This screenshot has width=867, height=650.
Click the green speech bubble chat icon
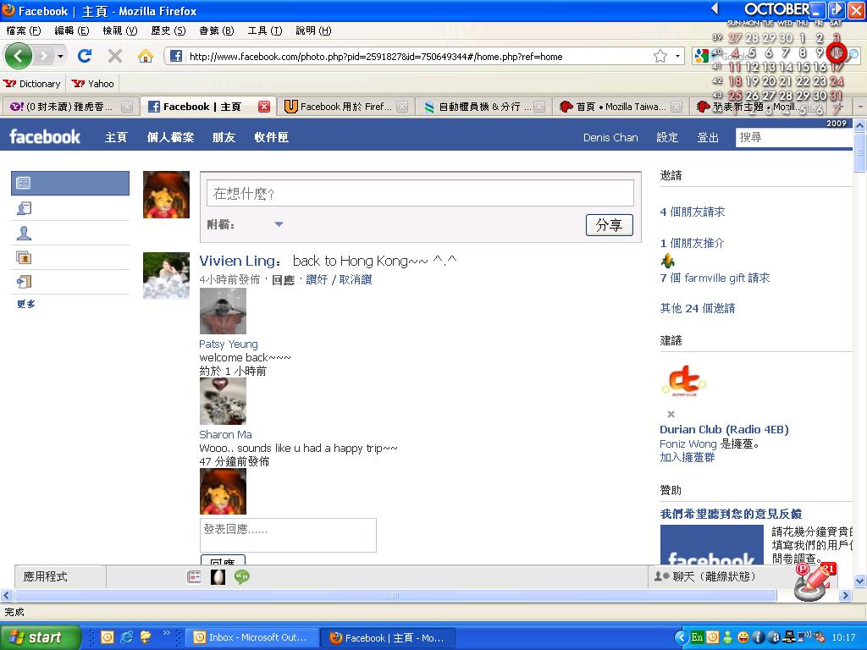tap(241, 576)
